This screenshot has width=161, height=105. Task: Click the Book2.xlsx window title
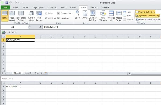(8, 79)
